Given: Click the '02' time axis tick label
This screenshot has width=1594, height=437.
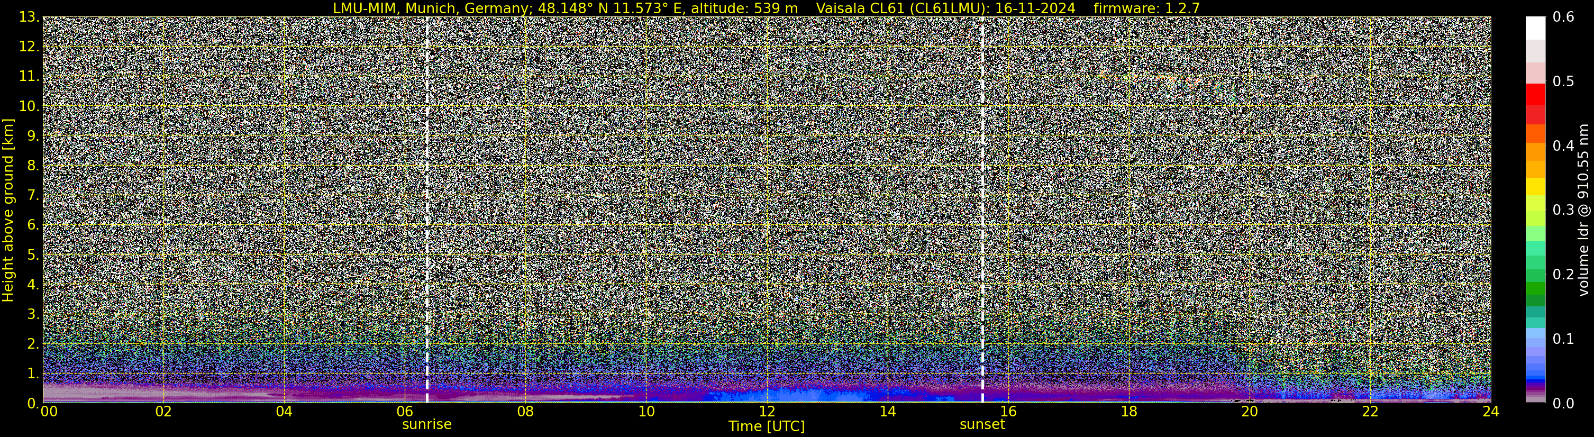Looking at the screenshot, I should tap(163, 412).
